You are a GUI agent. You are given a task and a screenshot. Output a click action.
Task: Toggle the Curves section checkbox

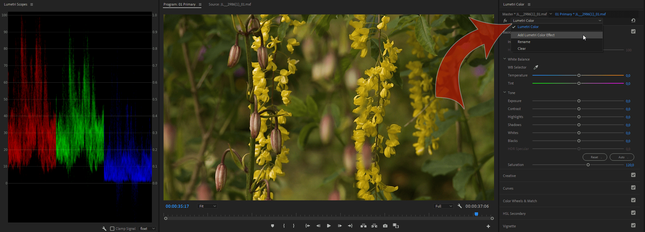pos(633,187)
